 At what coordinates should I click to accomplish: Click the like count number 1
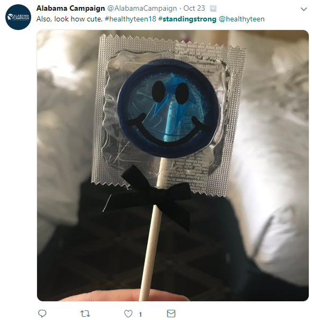tap(140, 314)
